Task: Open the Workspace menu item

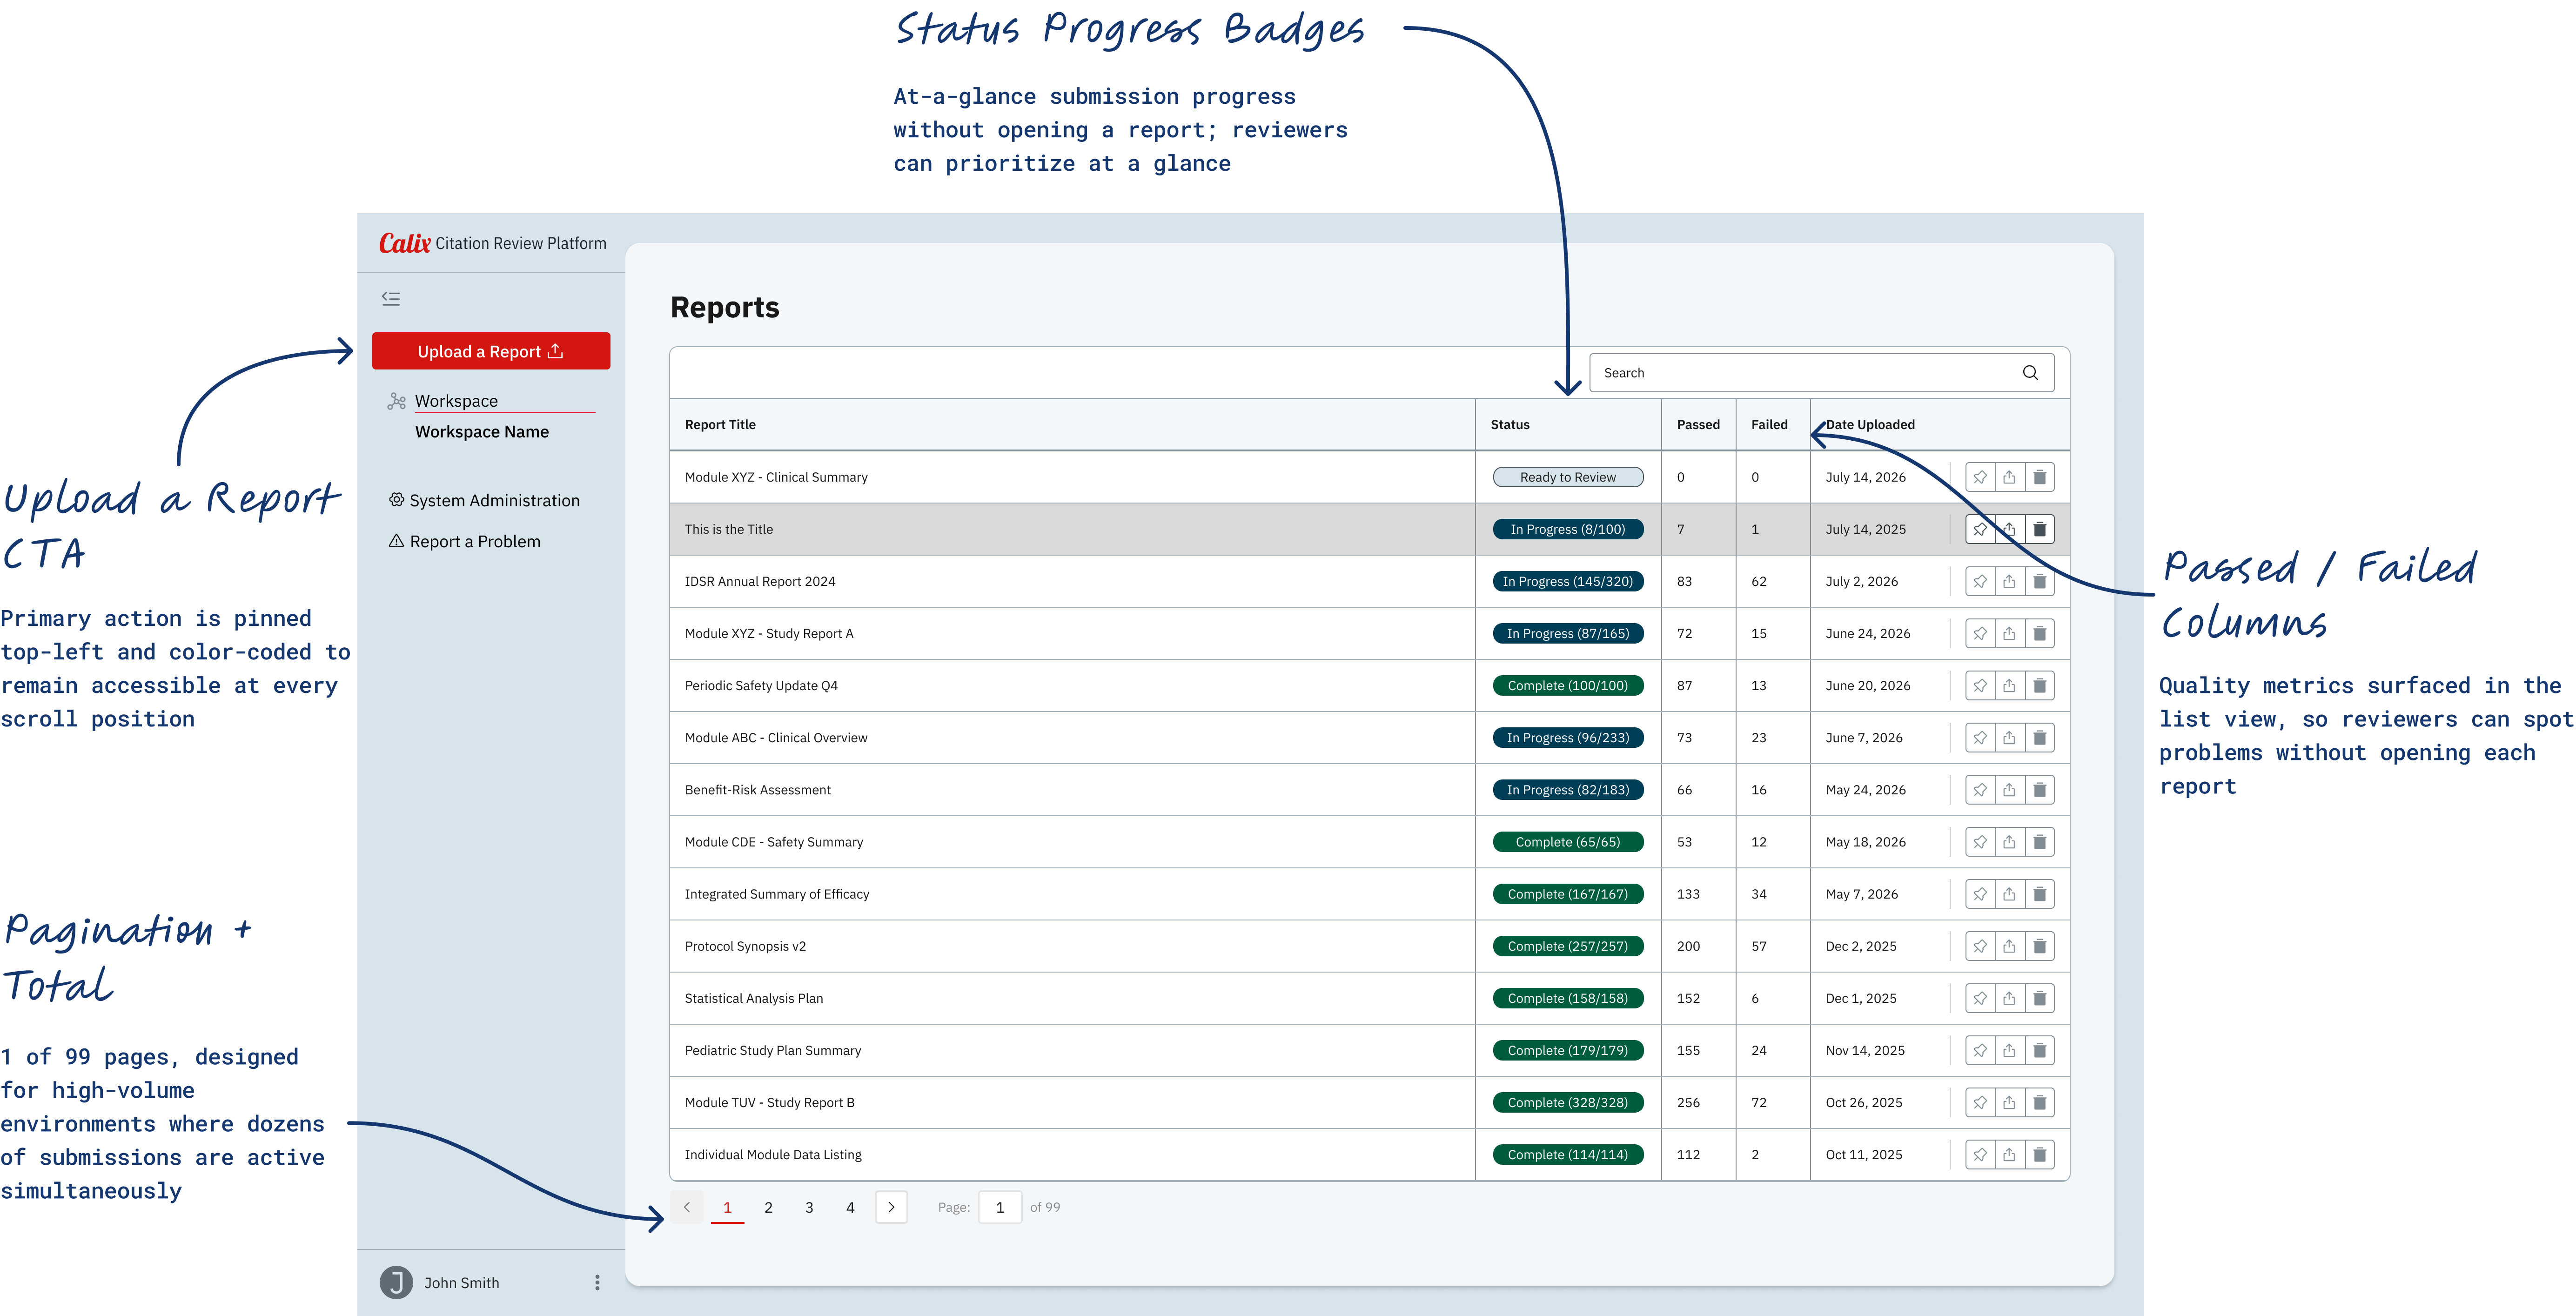Action: [456, 401]
